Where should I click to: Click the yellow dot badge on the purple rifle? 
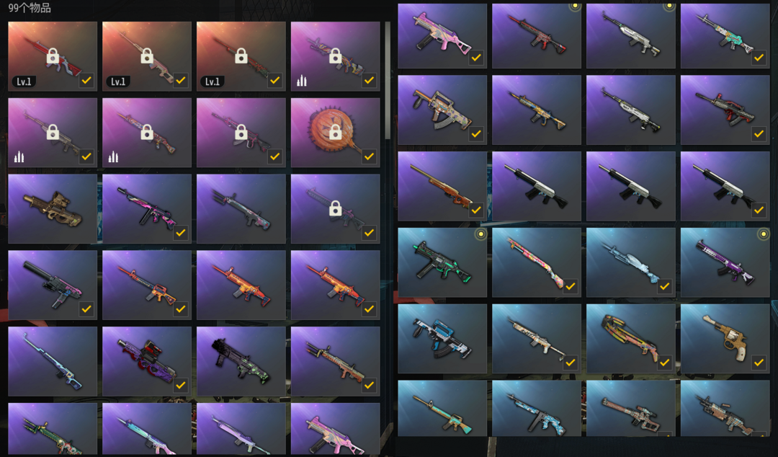click(x=763, y=234)
